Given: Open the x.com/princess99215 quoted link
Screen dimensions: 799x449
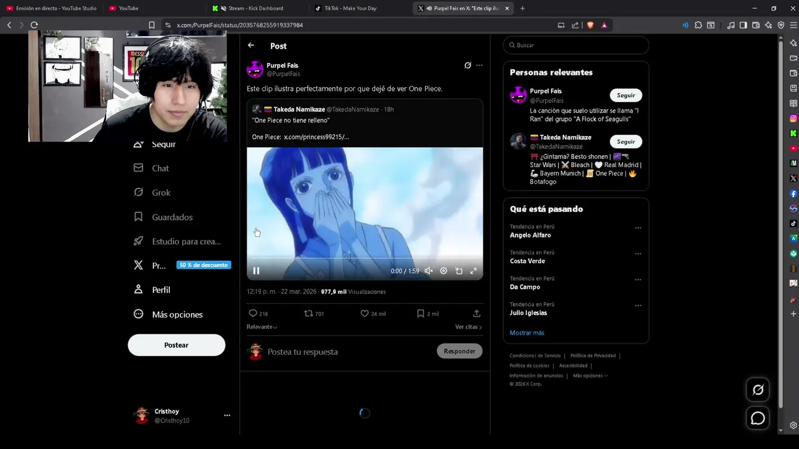Looking at the screenshot, I should click(316, 137).
